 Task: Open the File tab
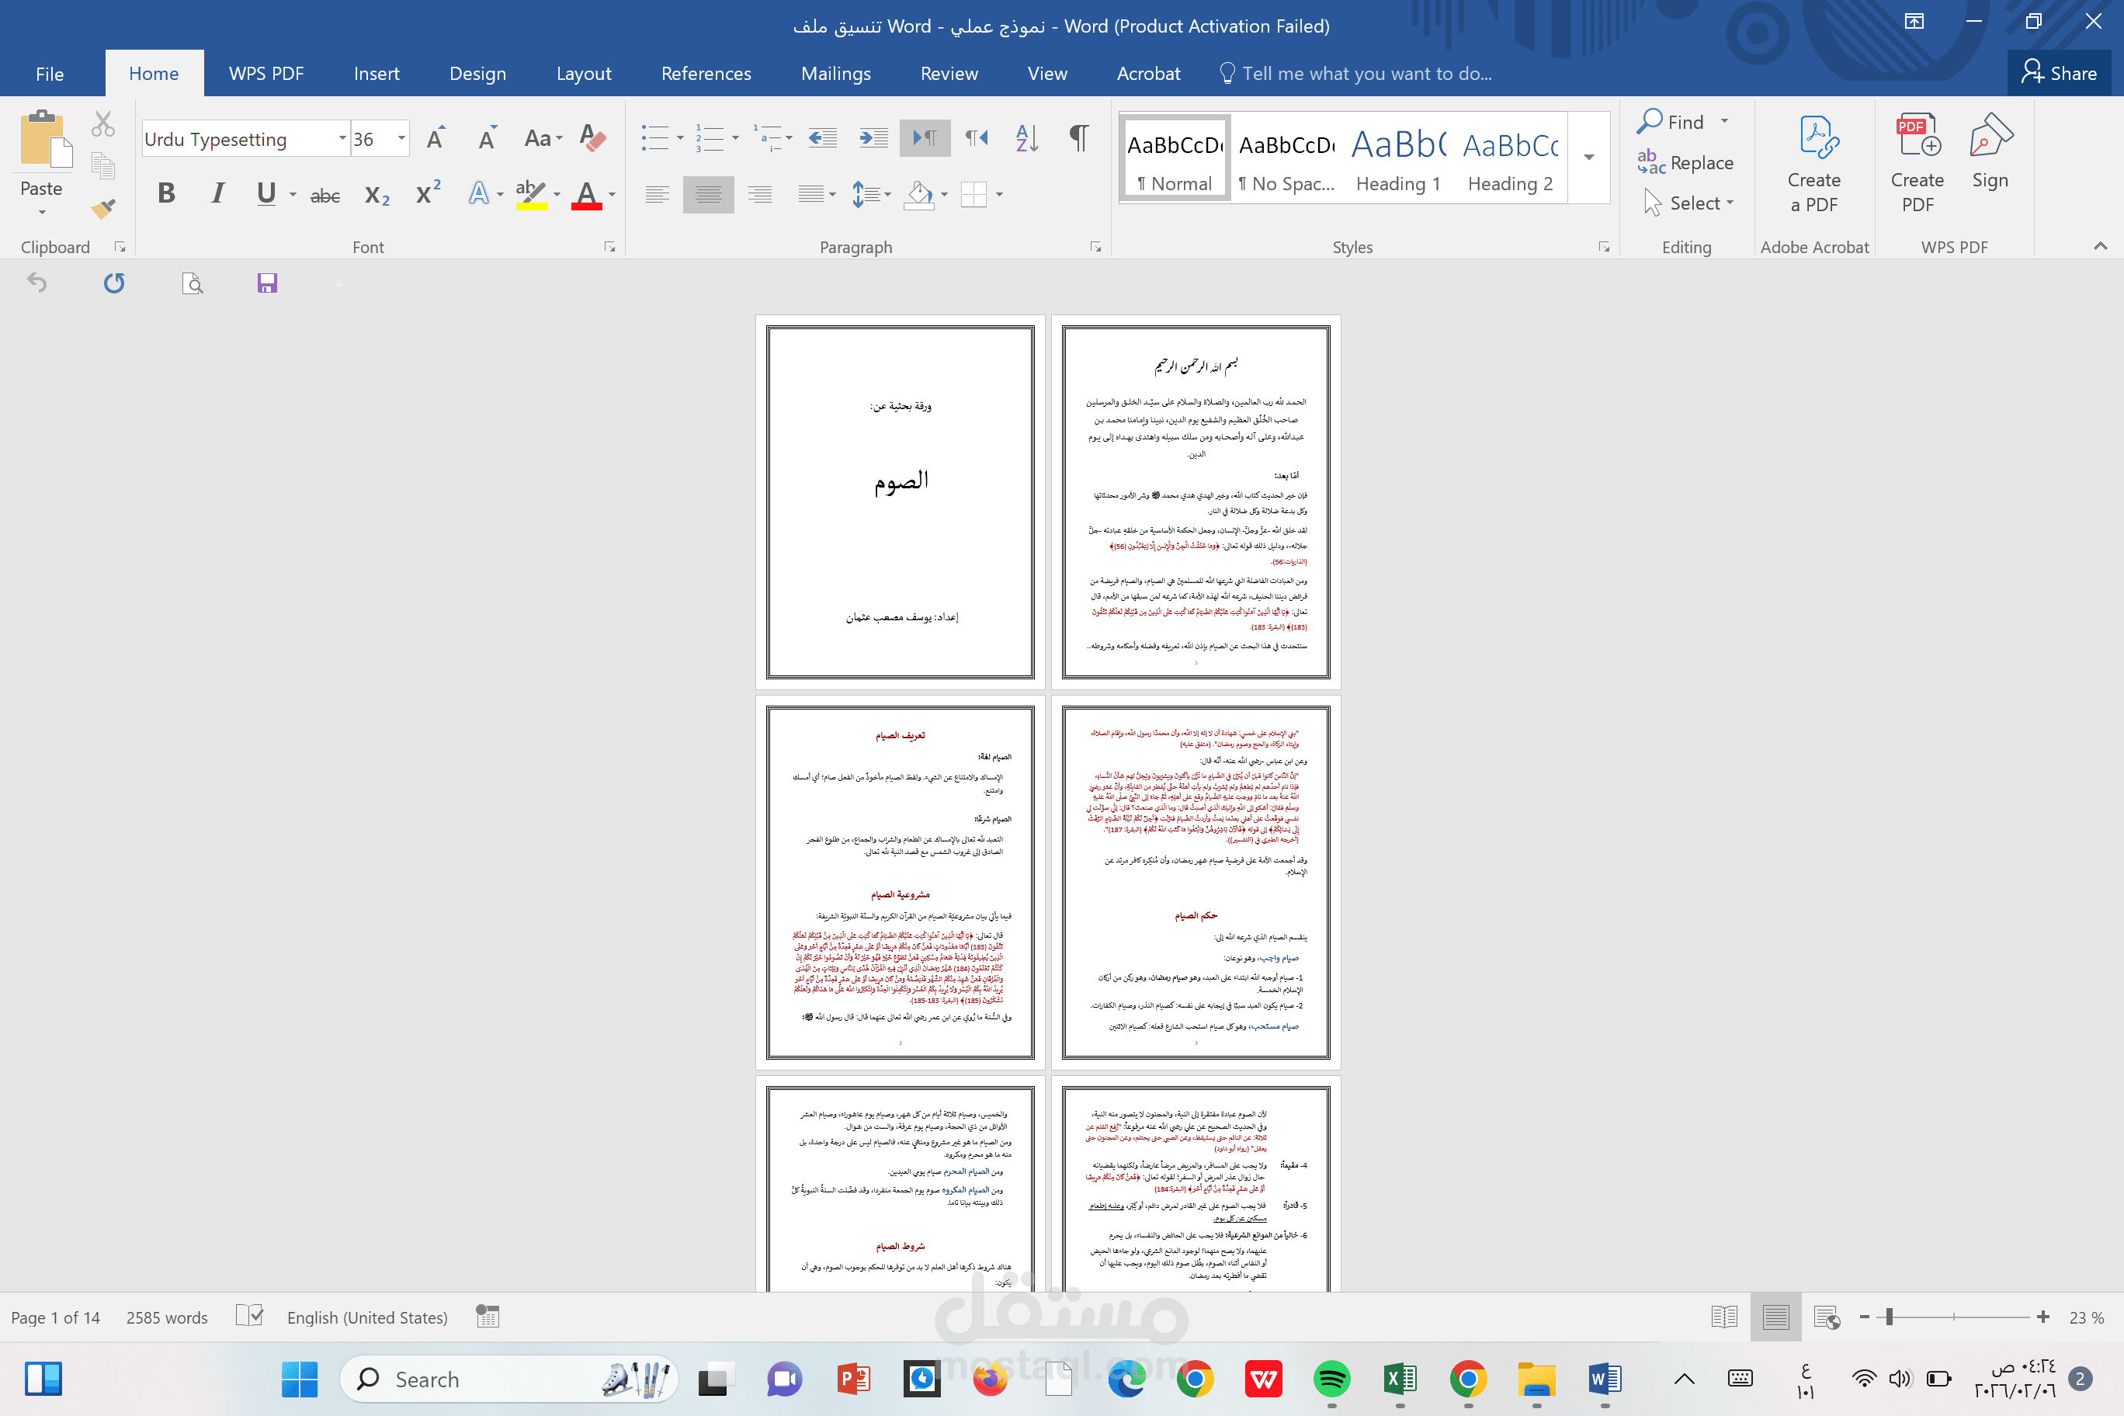coord(50,74)
